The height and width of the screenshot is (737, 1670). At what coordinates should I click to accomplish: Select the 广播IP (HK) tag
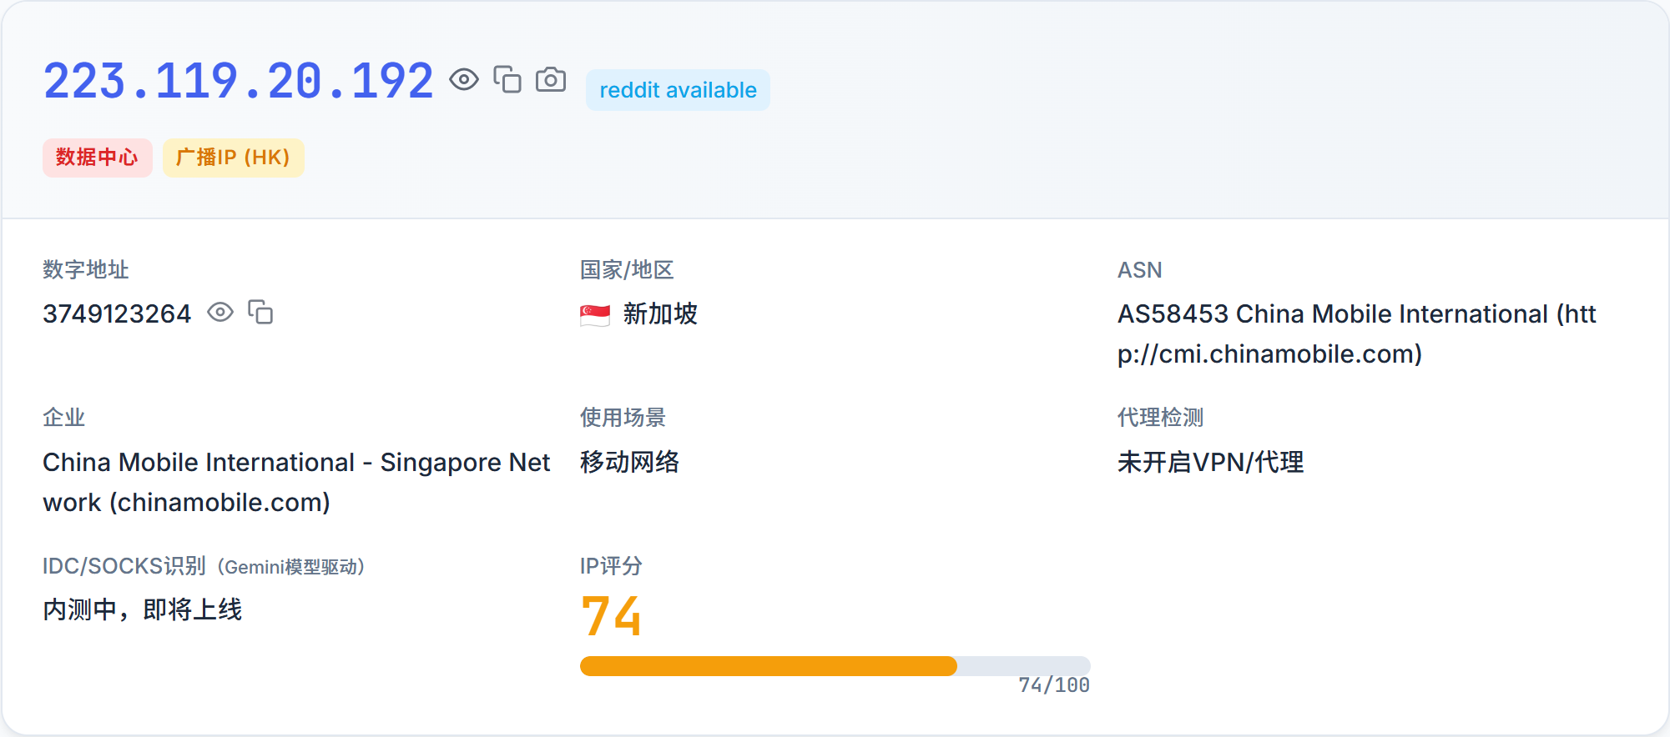click(233, 158)
